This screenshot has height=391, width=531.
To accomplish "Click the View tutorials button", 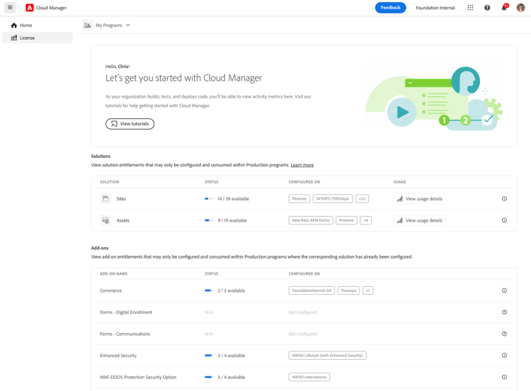I will click(130, 124).
